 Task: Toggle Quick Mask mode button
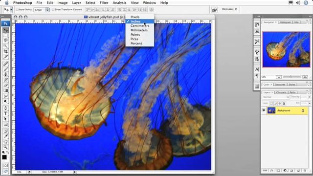(5, 165)
